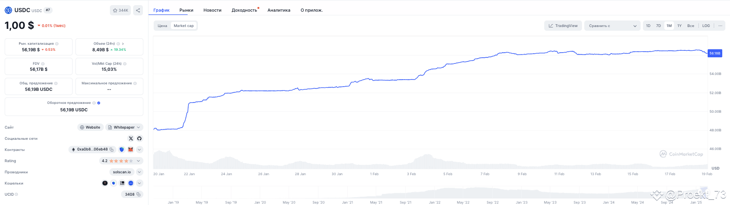This screenshot has width=730, height=205.
Task: Open the Новости tab
Action: [212, 10]
